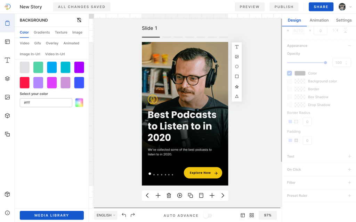Select the Circle shape tool
The image size is (356, 222).
pyautogui.click(x=237, y=66)
